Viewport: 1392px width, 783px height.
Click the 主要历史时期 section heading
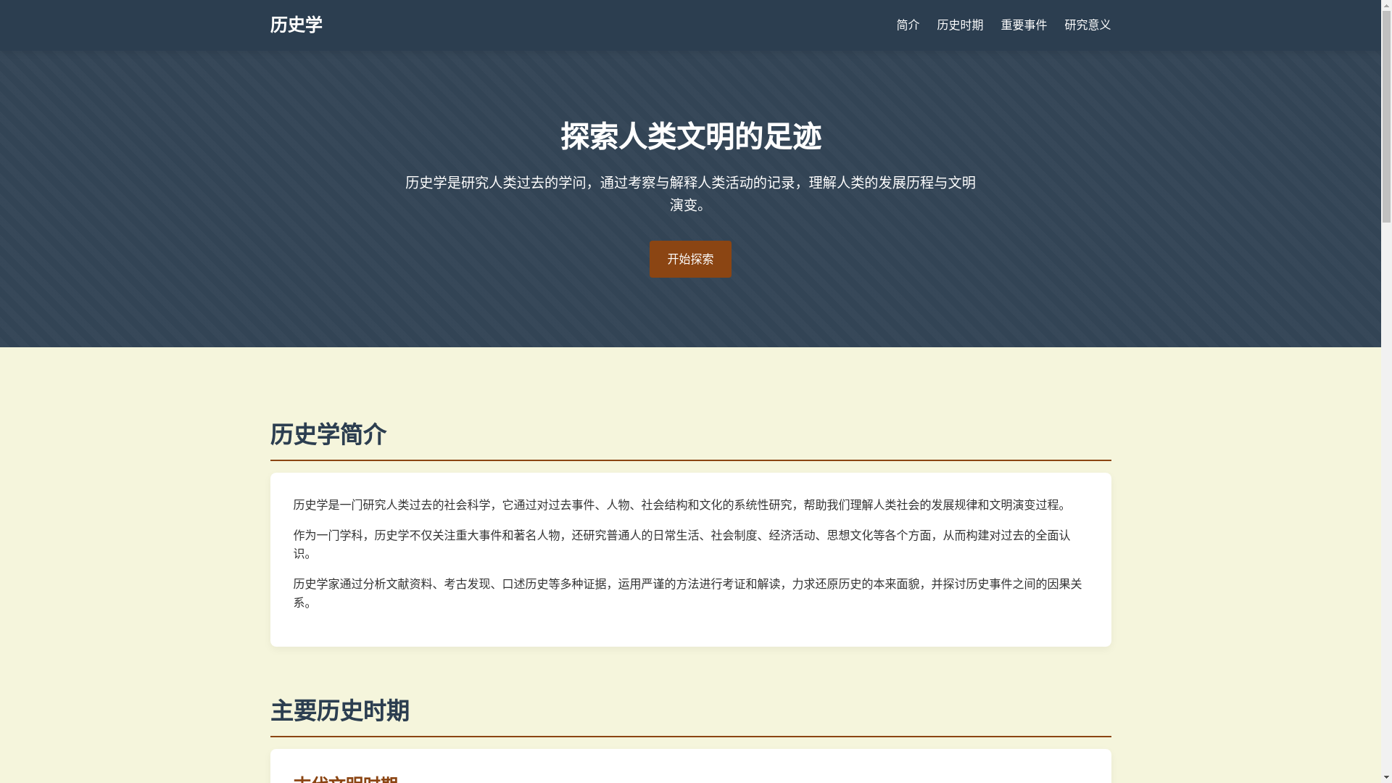pos(340,710)
